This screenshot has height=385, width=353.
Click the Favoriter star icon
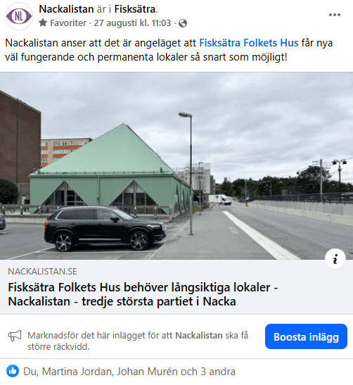click(x=43, y=23)
